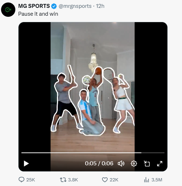The width and height of the screenshot is (182, 186).
Task: Activate picture-in-picture mode icon
Action: (147, 164)
